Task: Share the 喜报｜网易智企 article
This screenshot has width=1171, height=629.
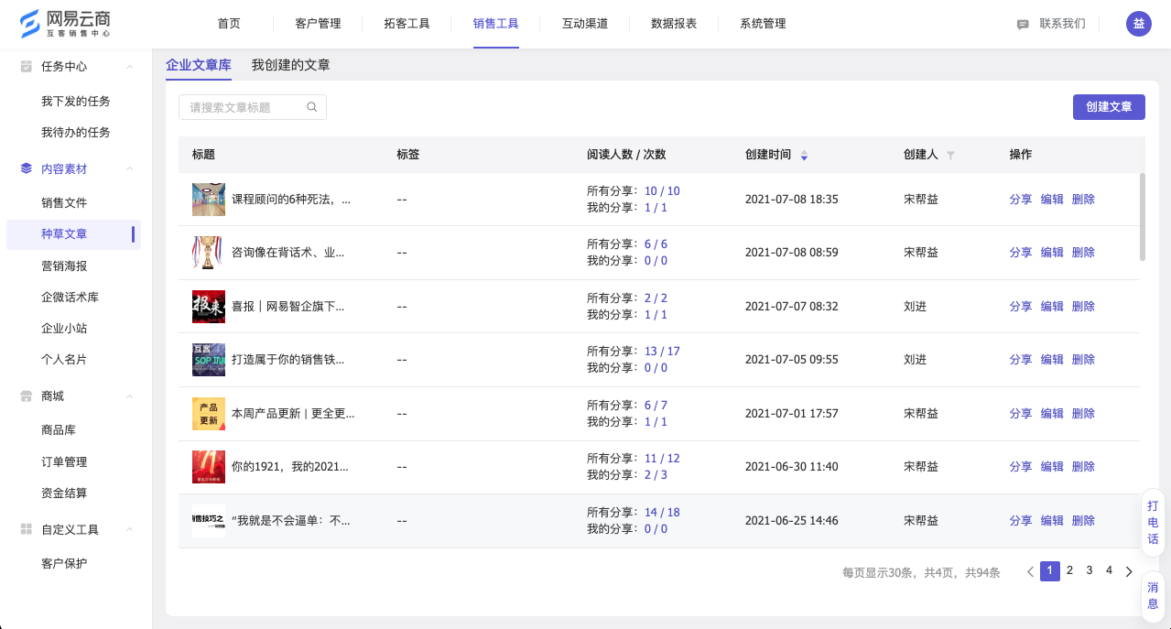Action: [1020, 307]
